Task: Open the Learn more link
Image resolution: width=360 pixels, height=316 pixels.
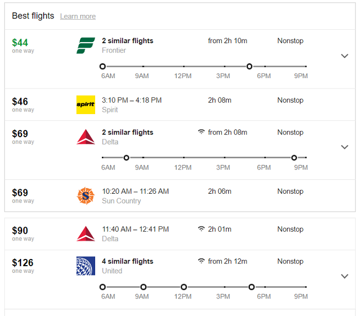Action: [x=78, y=16]
